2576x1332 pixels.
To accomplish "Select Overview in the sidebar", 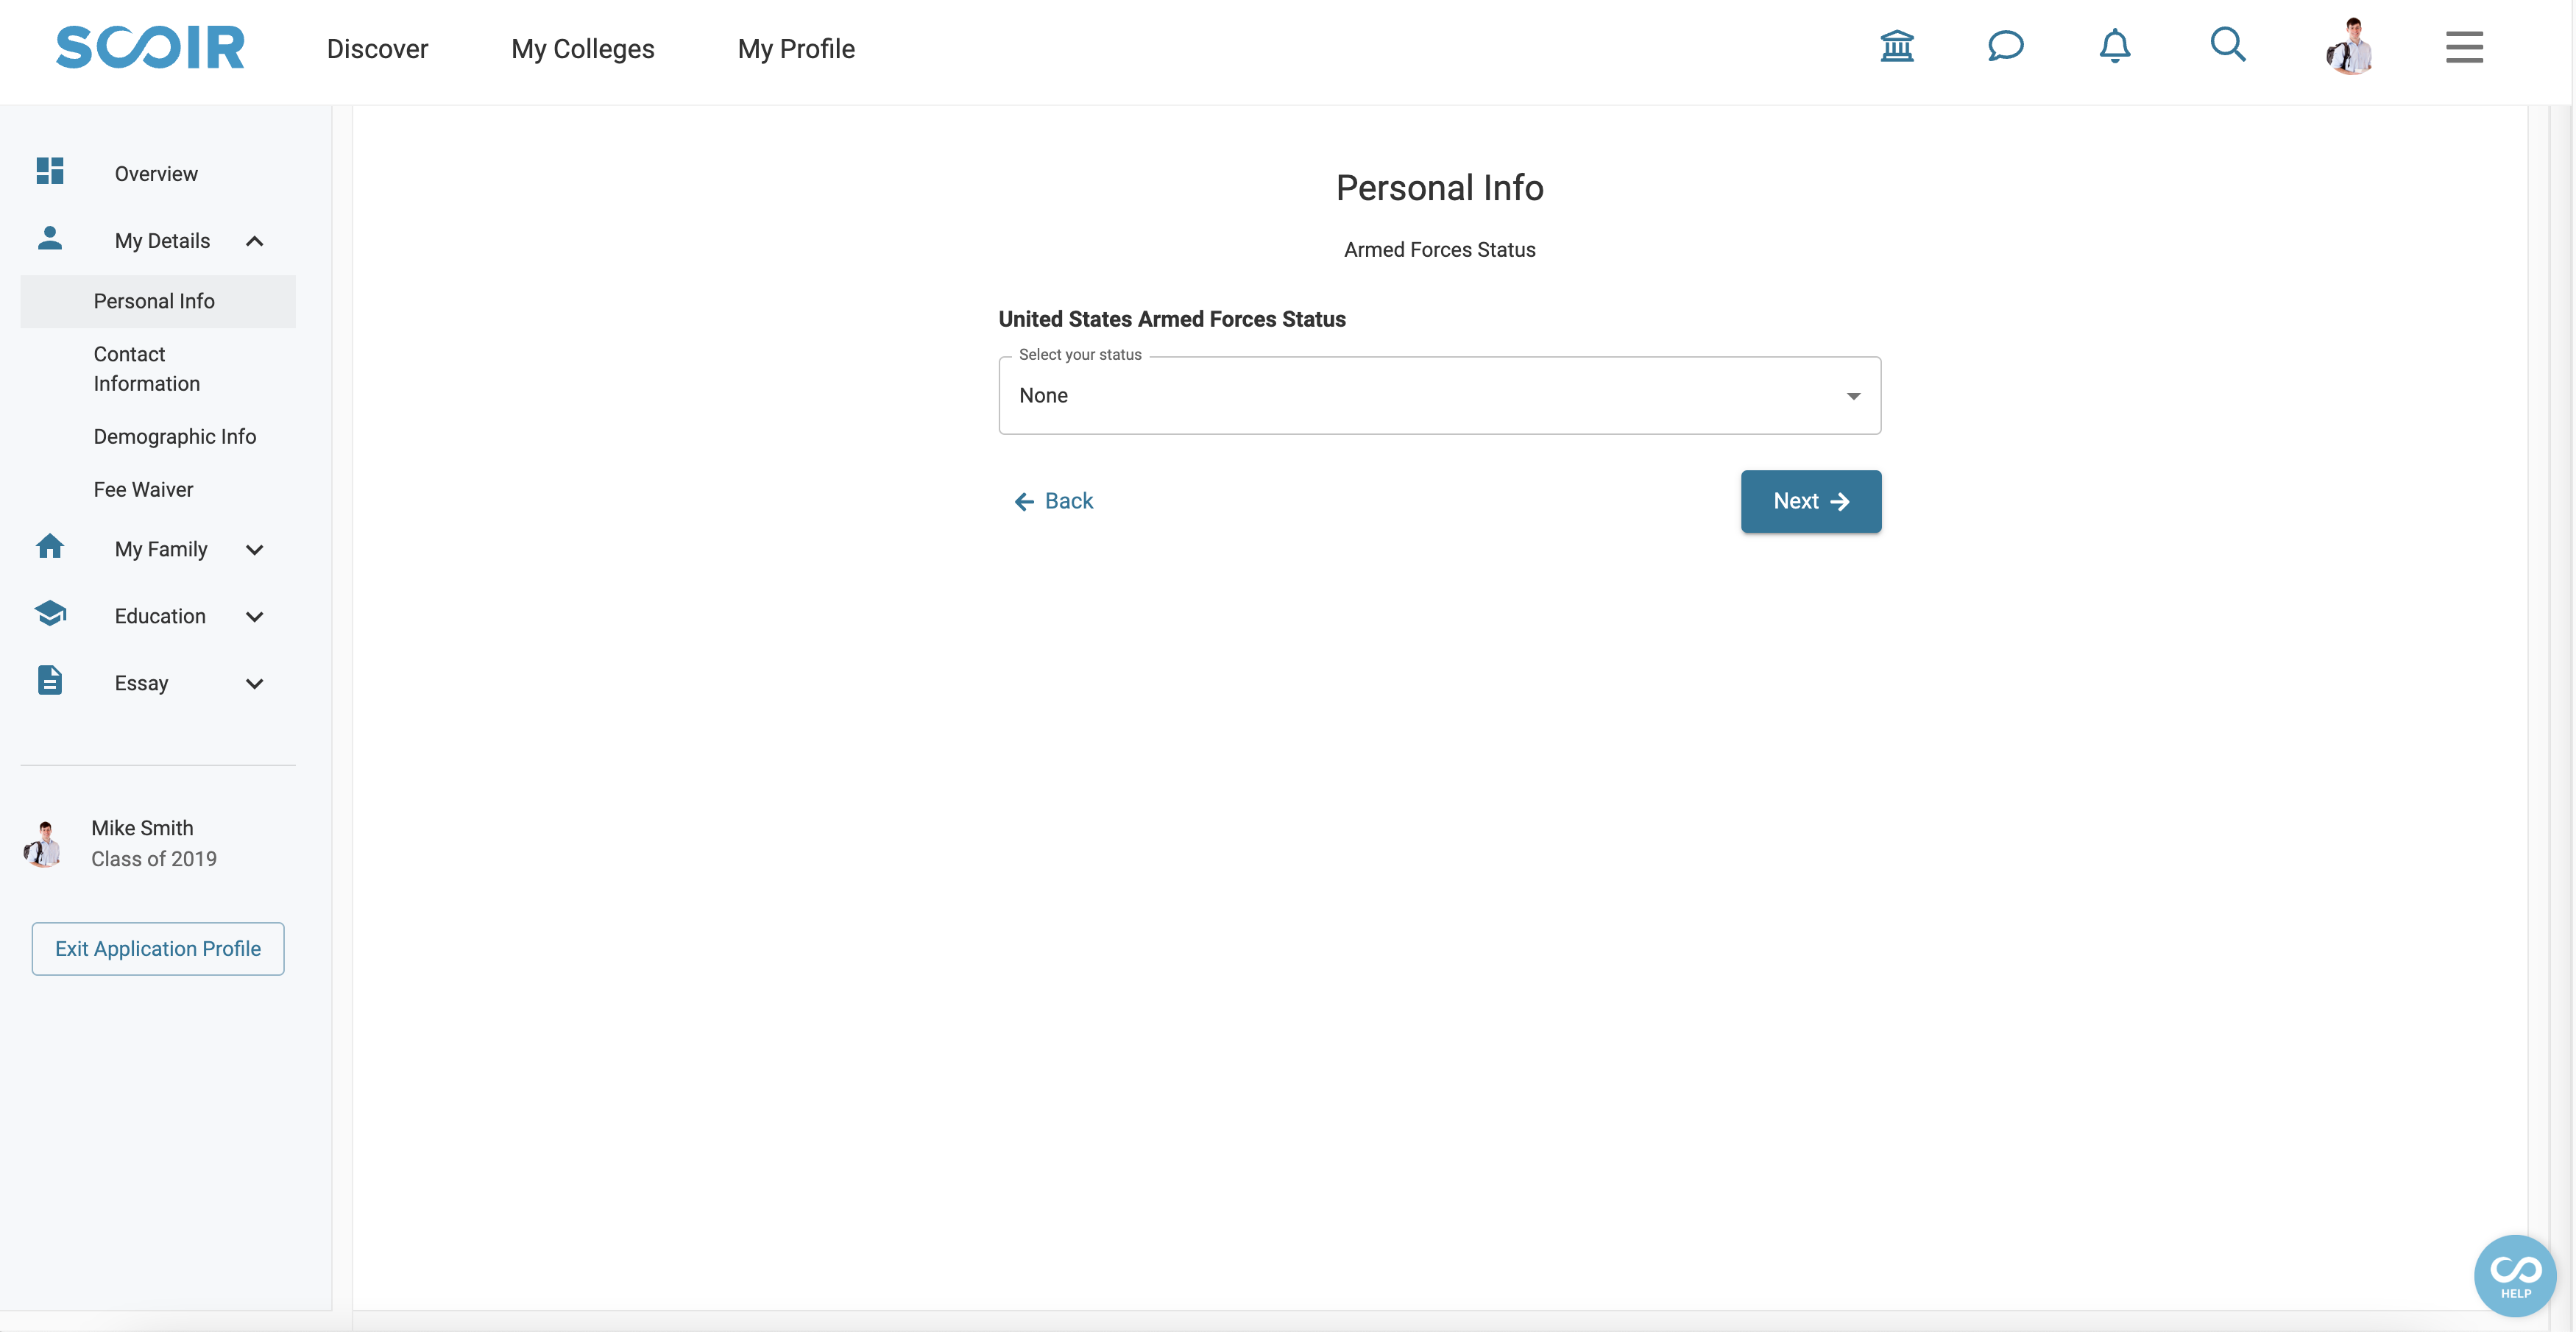I will (157, 173).
